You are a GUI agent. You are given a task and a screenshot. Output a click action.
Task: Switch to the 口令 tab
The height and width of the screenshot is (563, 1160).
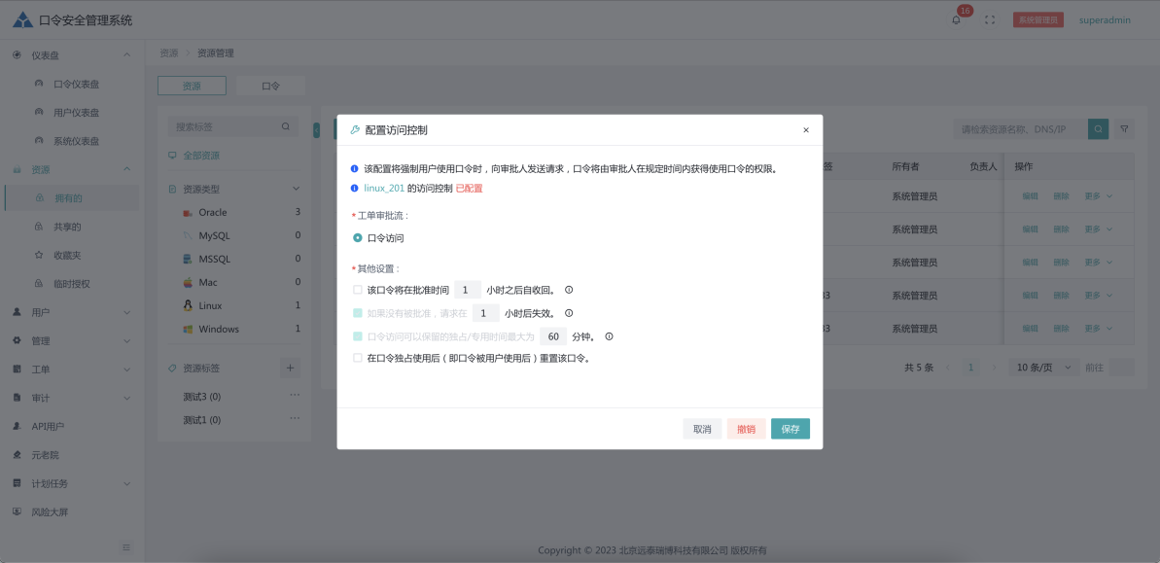[270, 86]
